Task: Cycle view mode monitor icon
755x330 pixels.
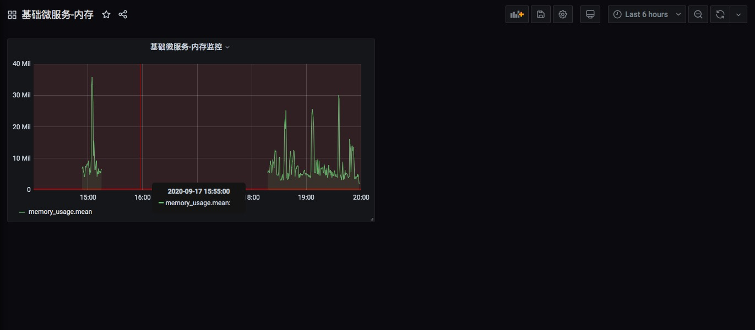Action: [x=590, y=14]
